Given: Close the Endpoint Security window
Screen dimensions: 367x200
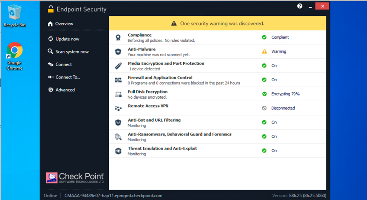Looking at the screenshot, I should pyautogui.click(x=322, y=6).
